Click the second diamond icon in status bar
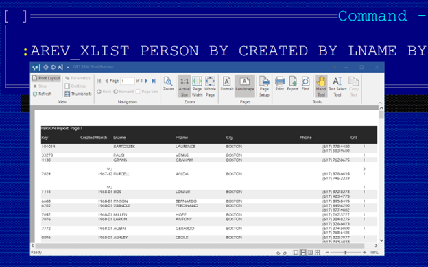428x267 pixels. (285, 253)
